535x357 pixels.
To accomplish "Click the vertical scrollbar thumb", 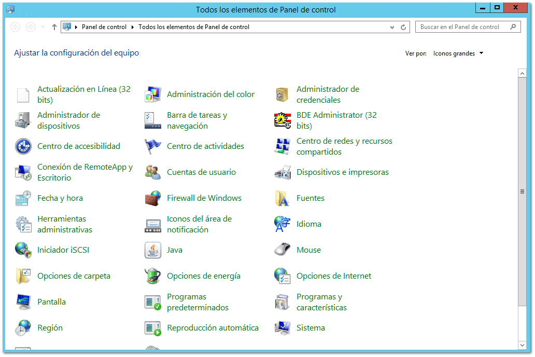I will click(x=522, y=191).
